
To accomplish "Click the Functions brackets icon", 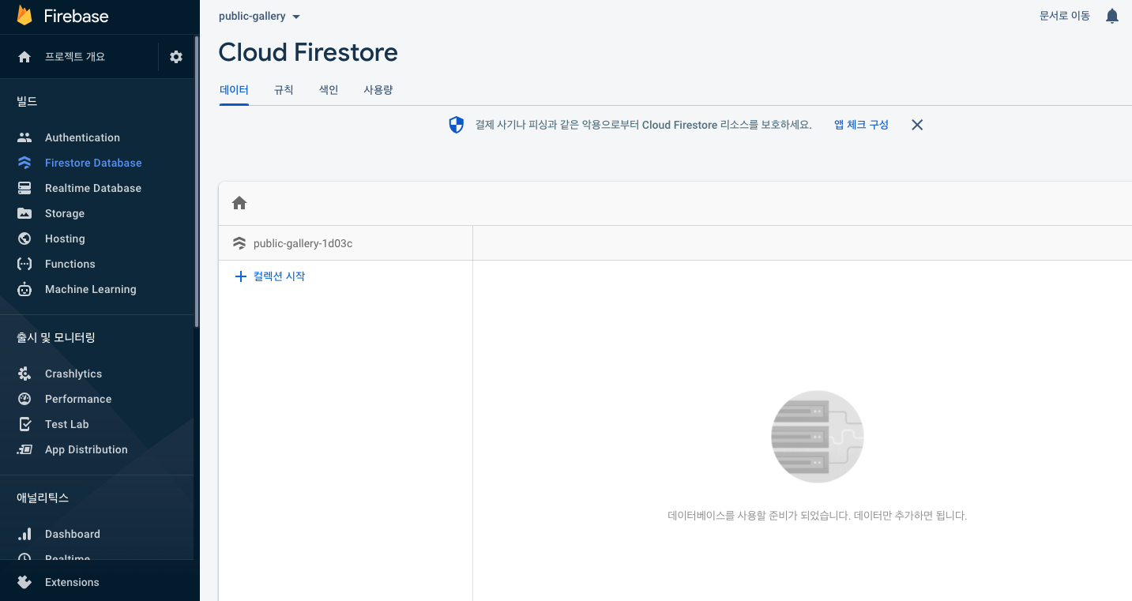I will point(24,264).
